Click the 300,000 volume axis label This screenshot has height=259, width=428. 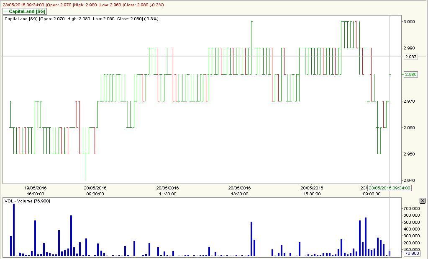pyautogui.click(x=411, y=236)
